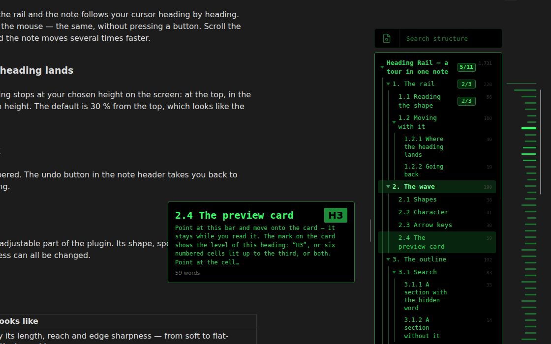Select "1.2.2 Going back" outline entry
The height and width of the screenshot is (344, 551).
click(x=424, y=170)
